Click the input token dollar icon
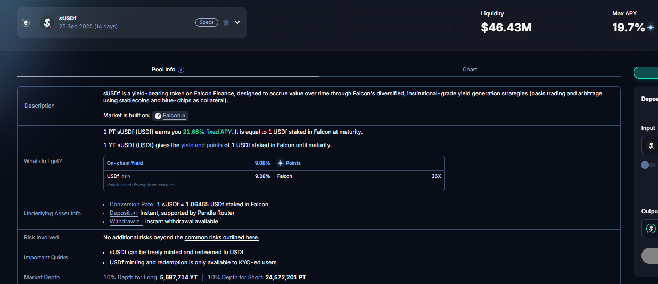The width and height of the screenshot is (658, 284). click(x=651, y=145)
